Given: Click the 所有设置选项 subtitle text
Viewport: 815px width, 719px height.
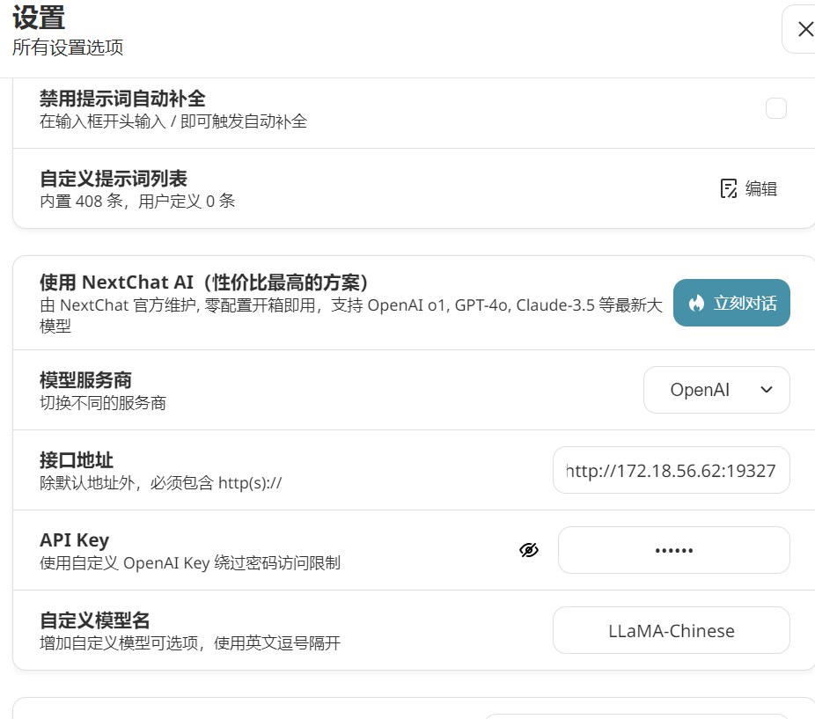Looking at the screenshot, I should tap(68, 48).
